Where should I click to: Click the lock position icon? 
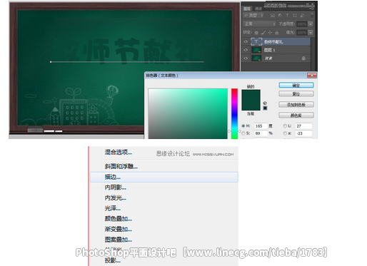270,33
